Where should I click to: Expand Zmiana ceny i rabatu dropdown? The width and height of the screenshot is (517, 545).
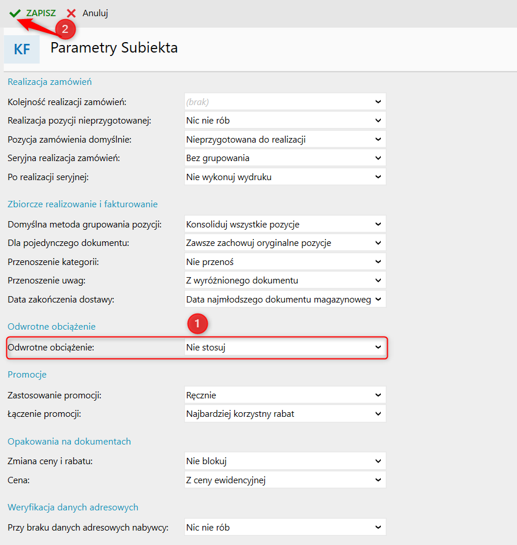284,461
